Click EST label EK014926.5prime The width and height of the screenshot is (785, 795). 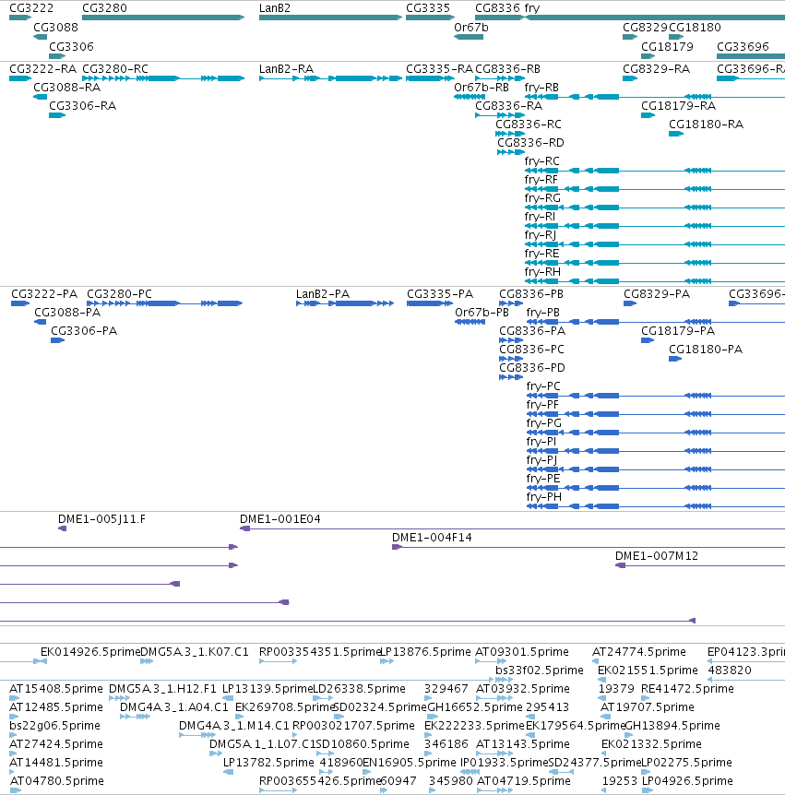point(90,651)
